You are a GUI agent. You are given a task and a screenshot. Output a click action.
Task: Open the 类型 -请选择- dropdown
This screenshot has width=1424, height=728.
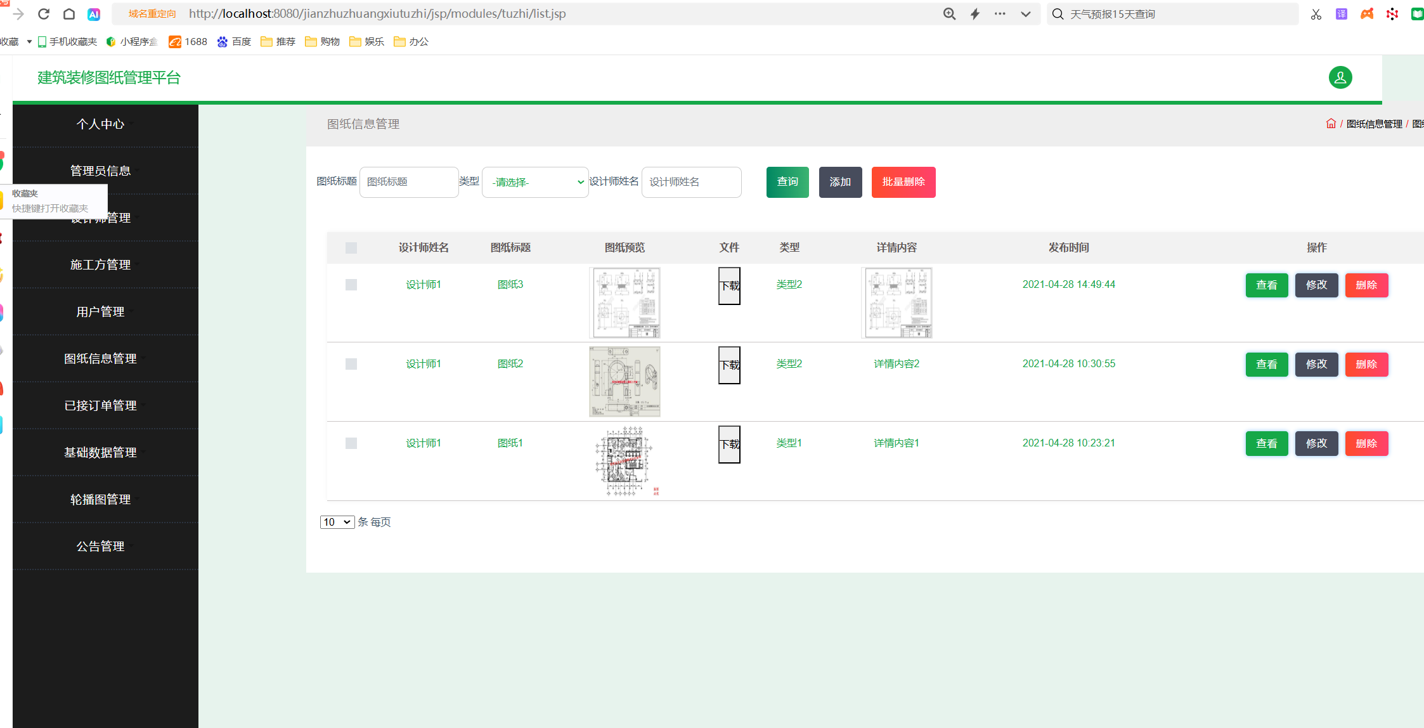point(534,182)
